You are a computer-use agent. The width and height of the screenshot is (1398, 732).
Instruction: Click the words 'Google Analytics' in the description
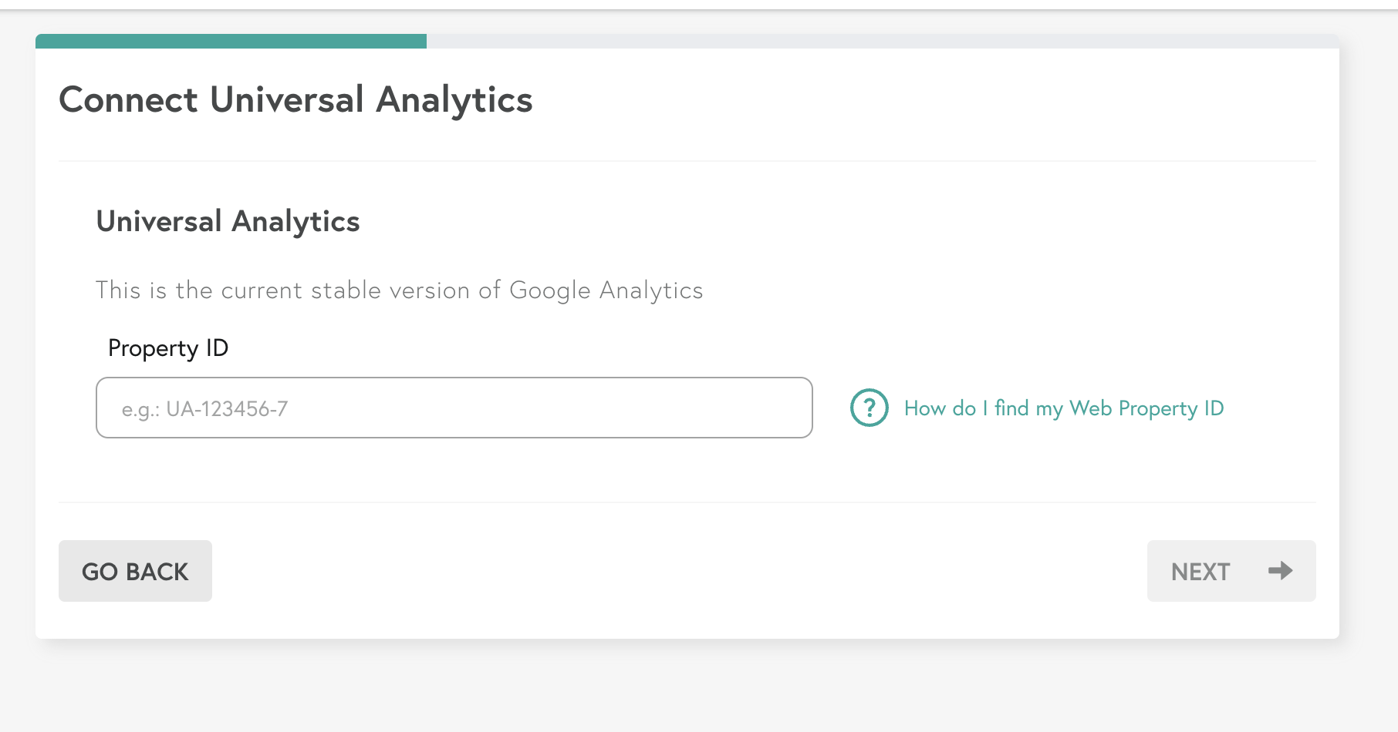[606, 290]
